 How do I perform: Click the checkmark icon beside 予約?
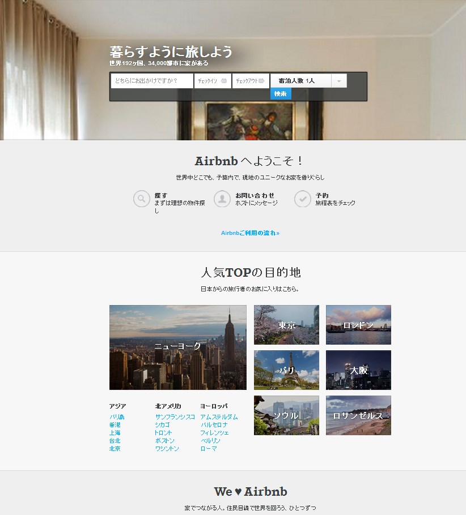pos(302,199)
